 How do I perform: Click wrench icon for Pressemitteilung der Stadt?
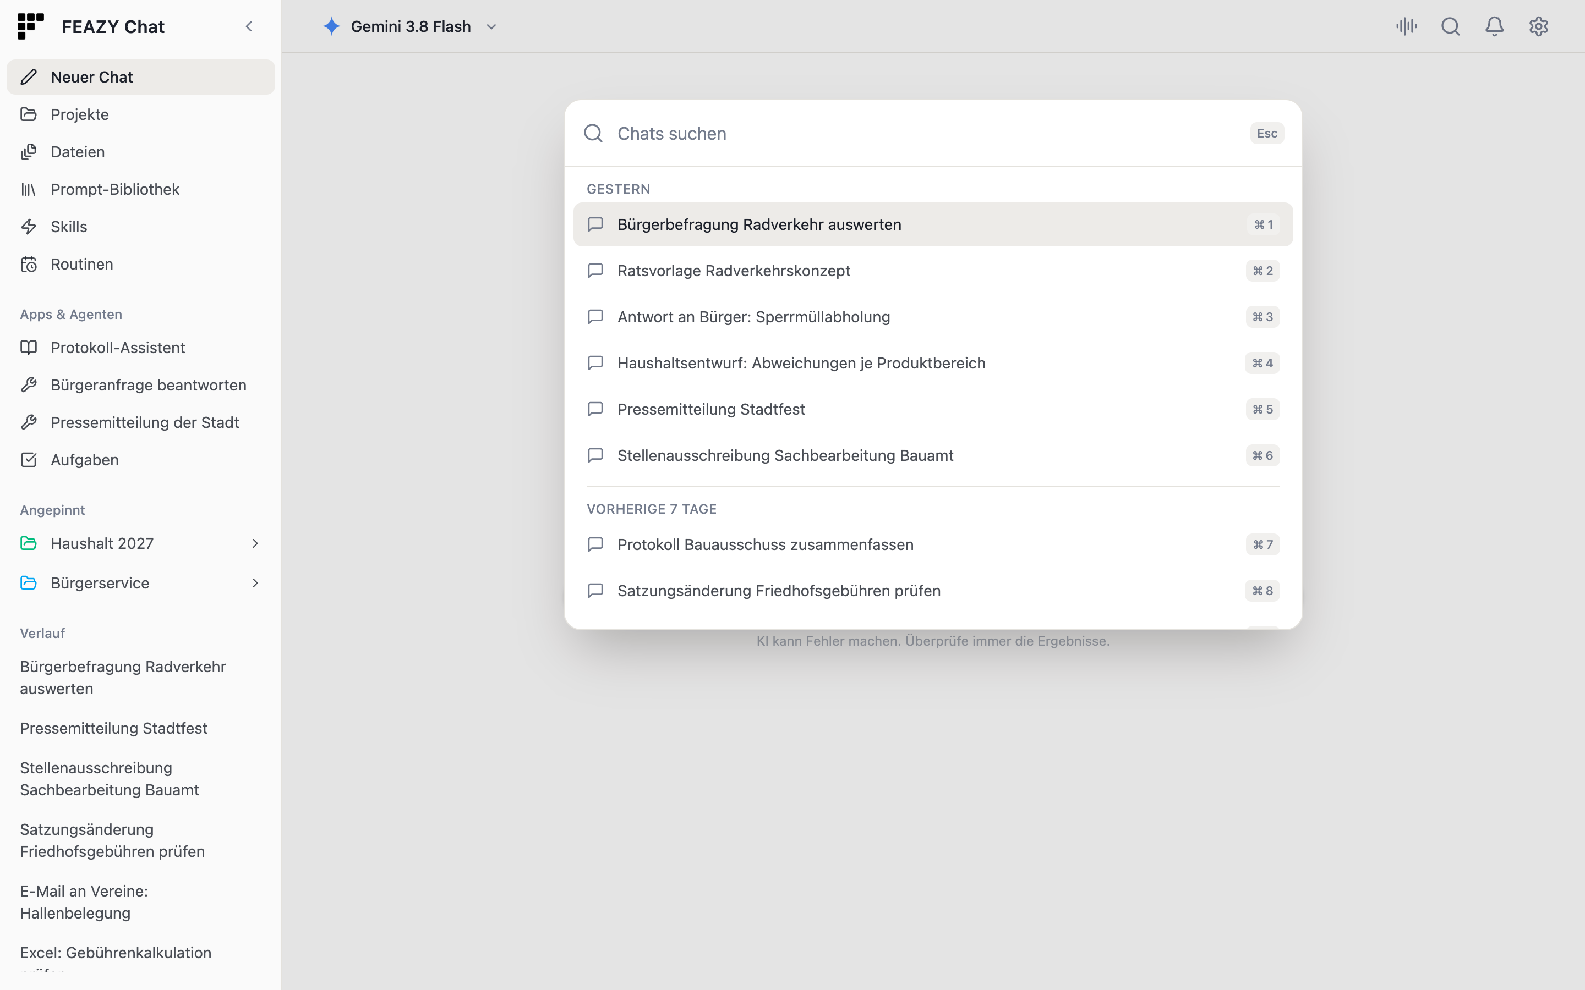tap(28, 422)
